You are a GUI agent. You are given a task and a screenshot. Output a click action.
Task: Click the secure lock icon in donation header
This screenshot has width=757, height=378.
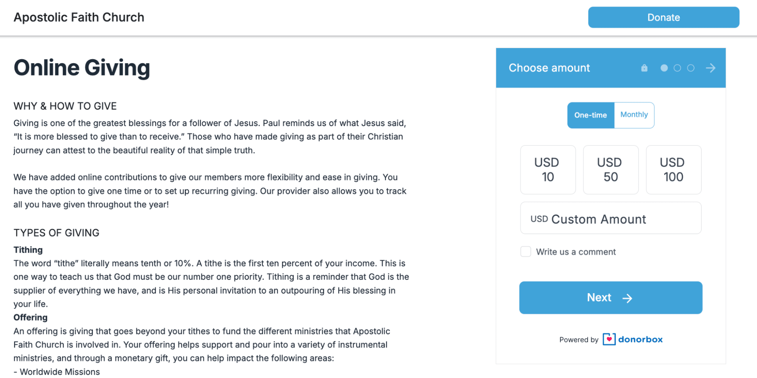pos(644,68)
